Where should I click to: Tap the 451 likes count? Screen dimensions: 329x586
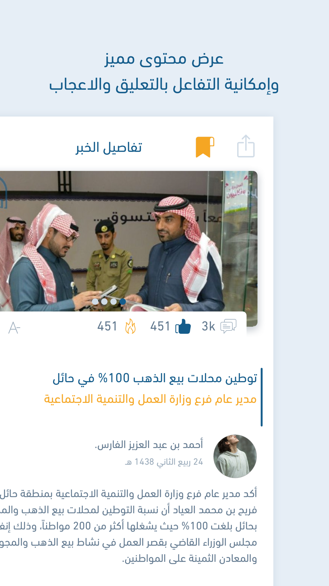click(160, 326)
